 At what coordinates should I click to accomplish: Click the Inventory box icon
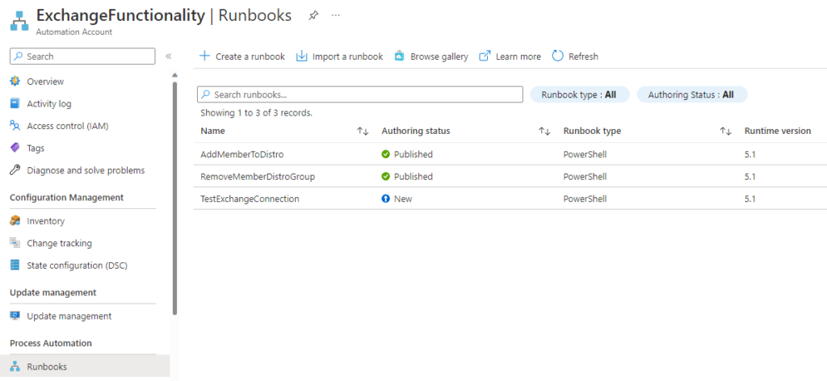click(15, 221)
